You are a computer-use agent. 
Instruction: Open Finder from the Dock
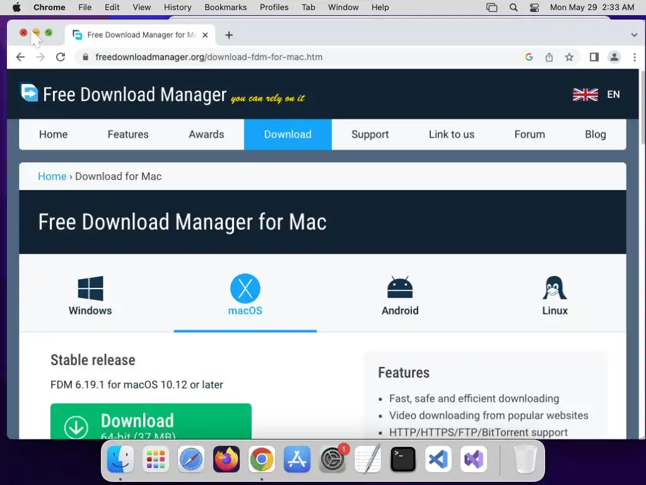point(120,459)
